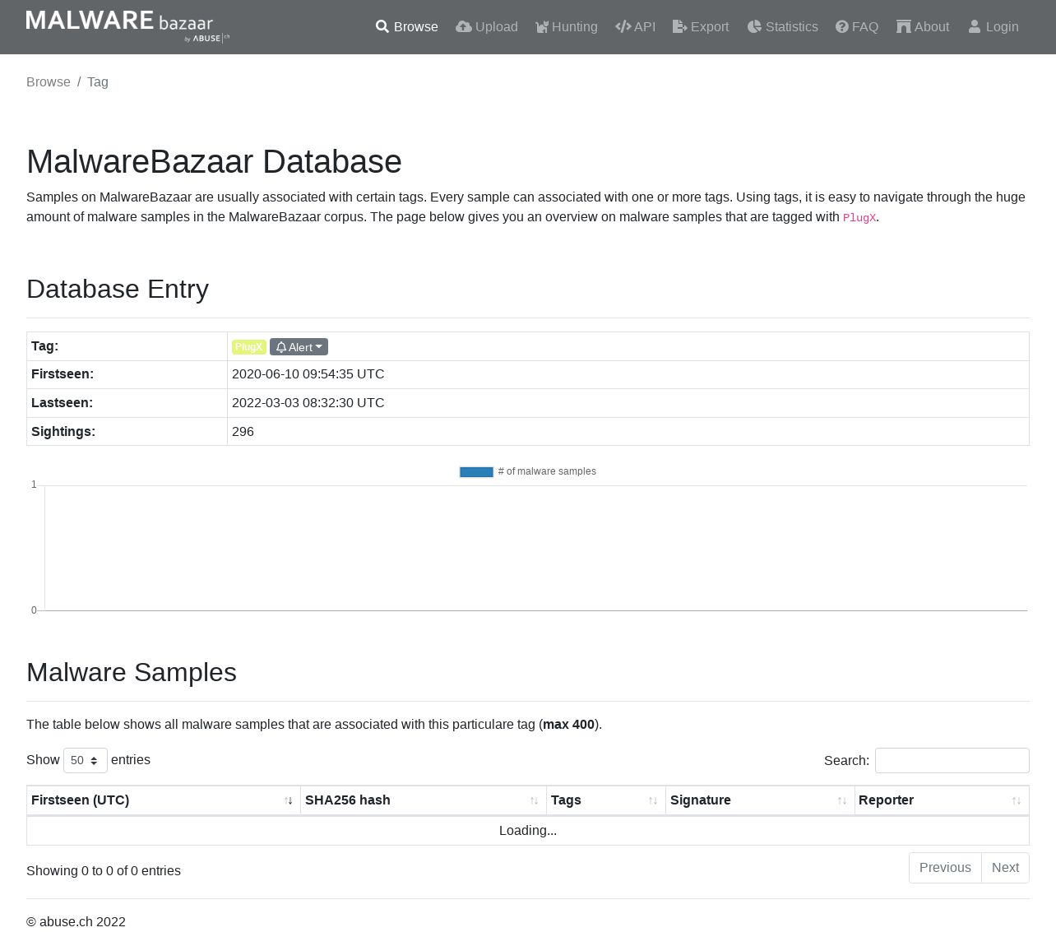Sort by SHA256 hash arrows icon

coord(535,800)
